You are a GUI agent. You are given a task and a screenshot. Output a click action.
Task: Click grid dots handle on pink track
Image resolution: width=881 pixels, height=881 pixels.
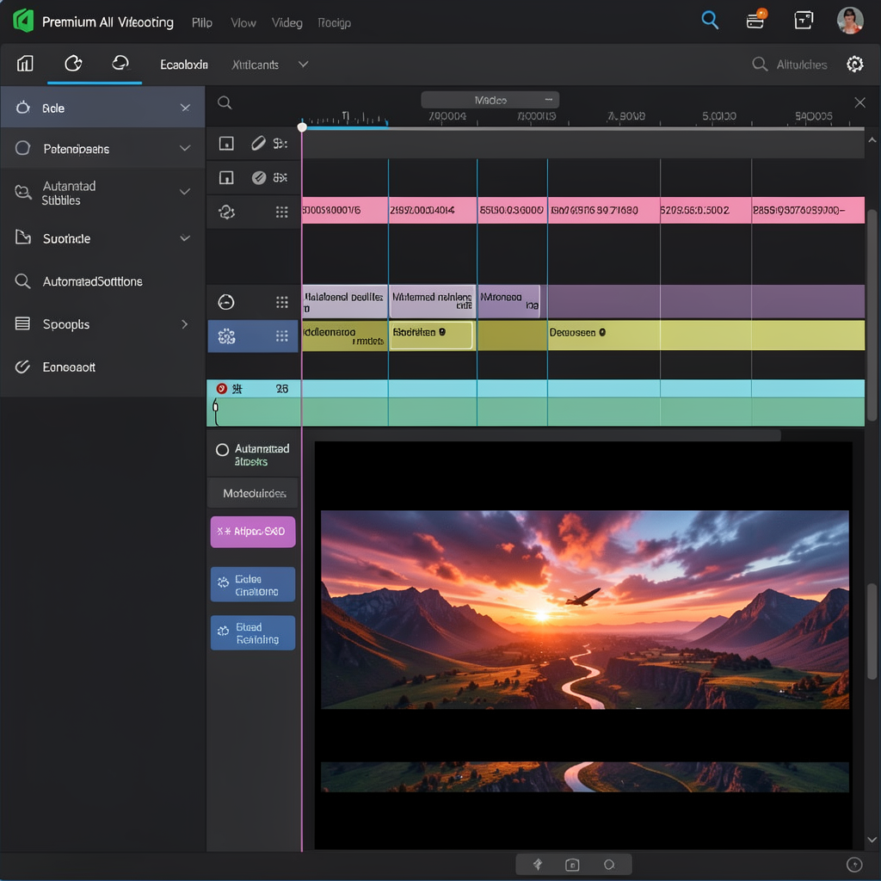(281, 212)
